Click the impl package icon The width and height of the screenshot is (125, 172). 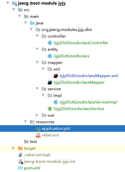(50, 96)
